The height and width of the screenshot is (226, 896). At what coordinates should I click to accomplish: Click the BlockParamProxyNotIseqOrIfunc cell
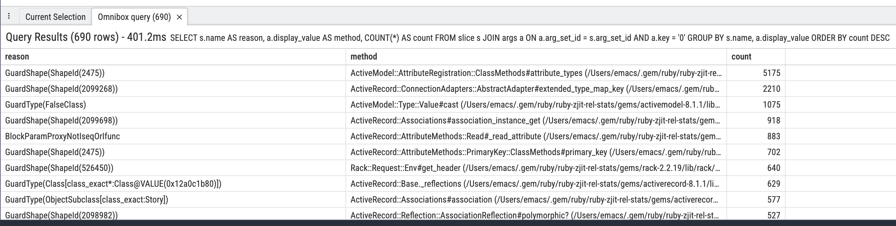click(63, 136)
